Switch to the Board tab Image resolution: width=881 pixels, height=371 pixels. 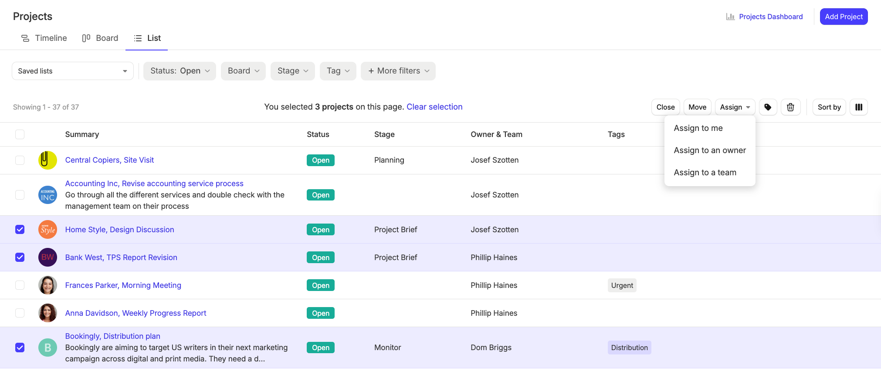pyautogui.click(x=100, y=38)
